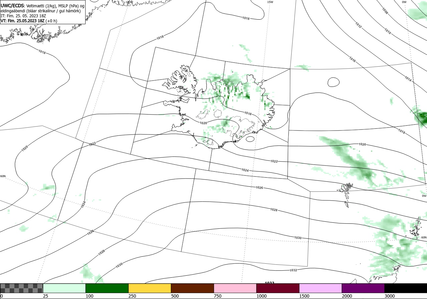Click the purple 2000–3000 legend swatch
Screen dimensions: 427x299
[363, 288]
